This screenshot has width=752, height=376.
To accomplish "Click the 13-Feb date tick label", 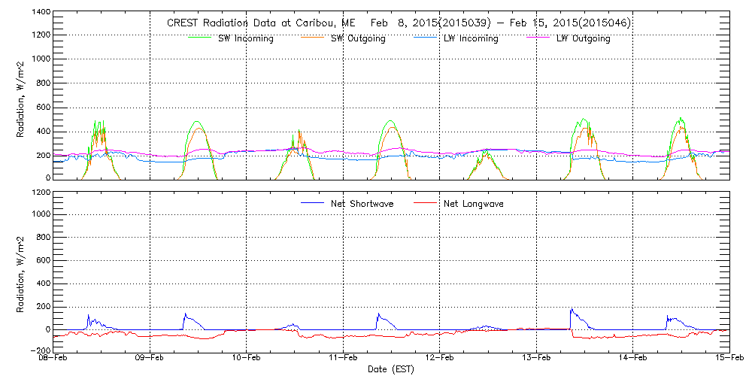I will pos(536,359).
